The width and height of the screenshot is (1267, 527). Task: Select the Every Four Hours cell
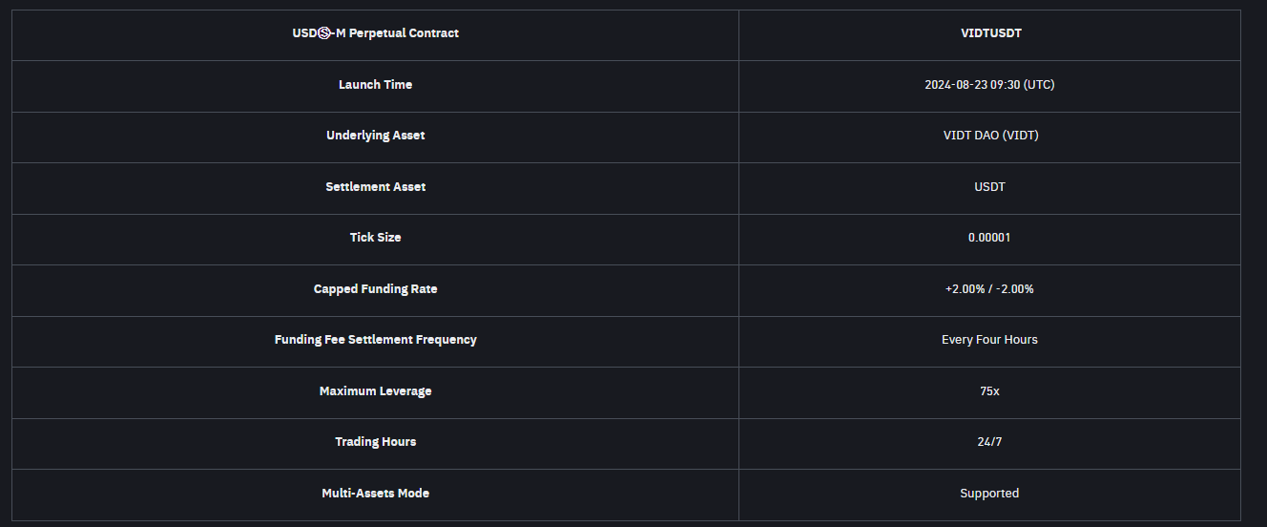[989, 340]
